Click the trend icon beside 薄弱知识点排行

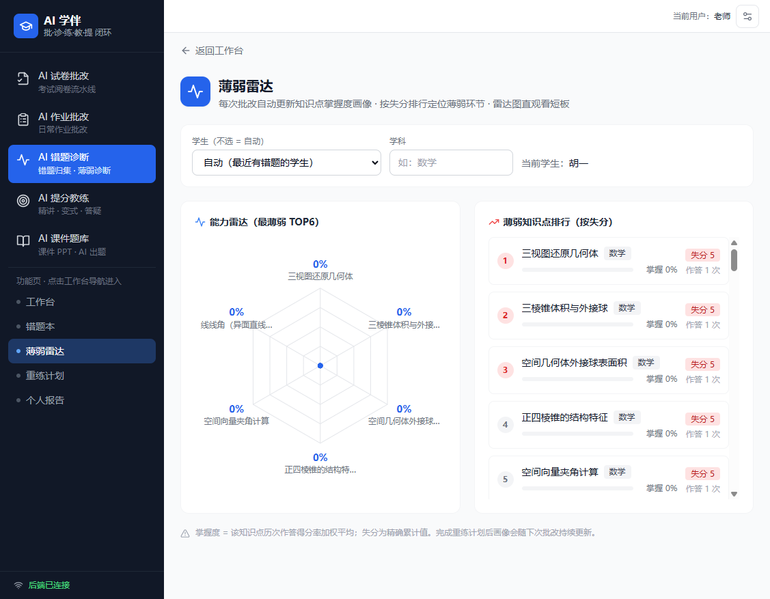coord(493,222)
